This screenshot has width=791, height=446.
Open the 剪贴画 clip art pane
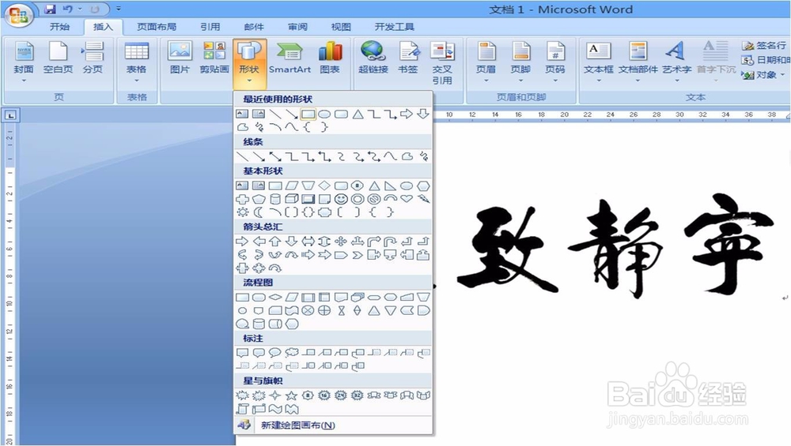click(x=214, y=58)
